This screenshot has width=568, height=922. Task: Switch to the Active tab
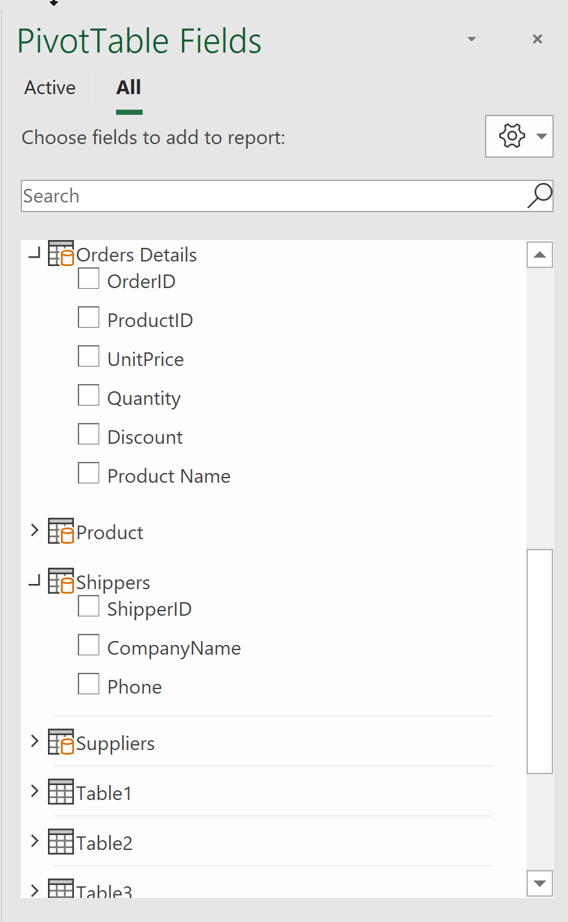point(50,88)
